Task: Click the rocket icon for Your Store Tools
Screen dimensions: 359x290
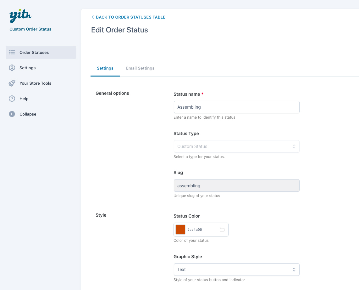Action: pyautogui.click(x=12, y=83)
